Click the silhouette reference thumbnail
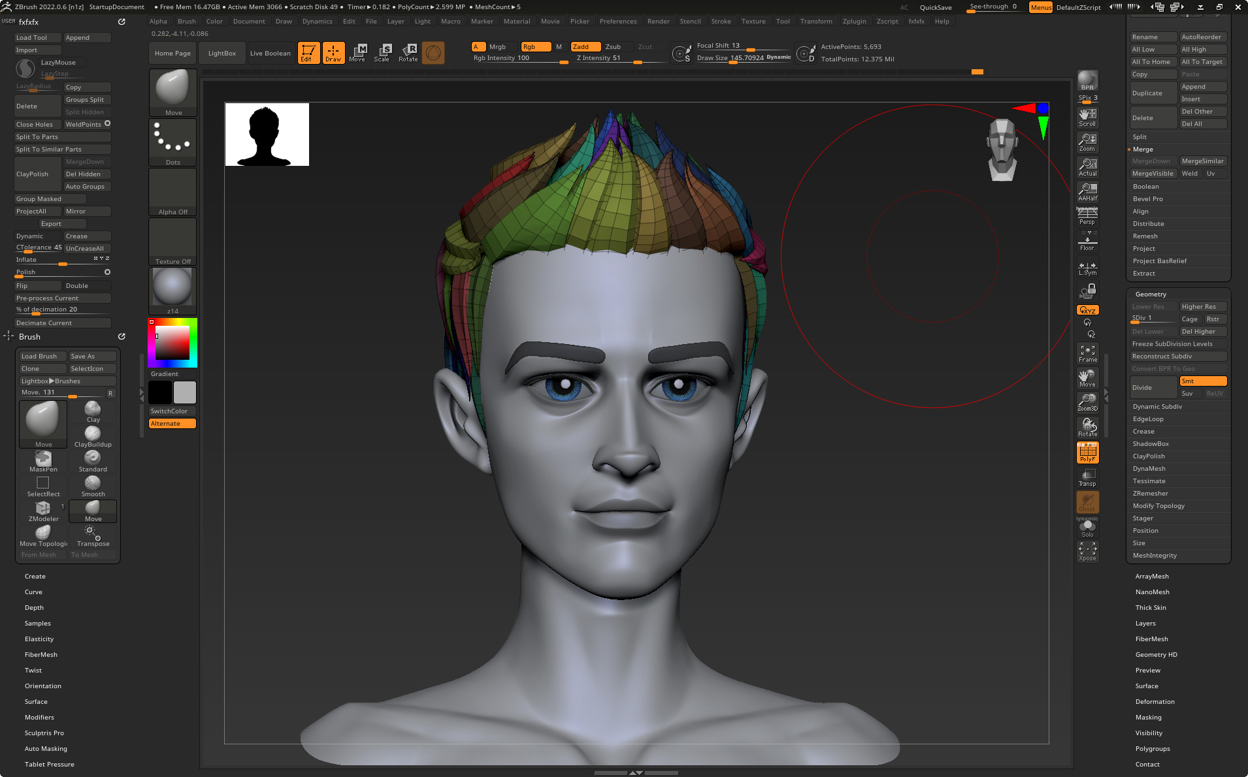 (267, 134)
